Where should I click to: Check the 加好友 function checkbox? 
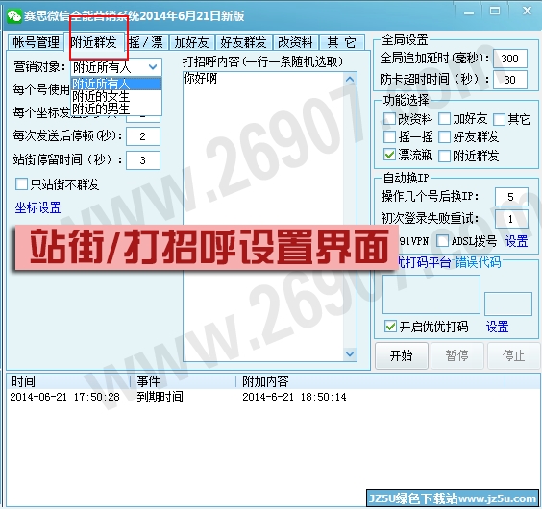click(x=444, y=119)
